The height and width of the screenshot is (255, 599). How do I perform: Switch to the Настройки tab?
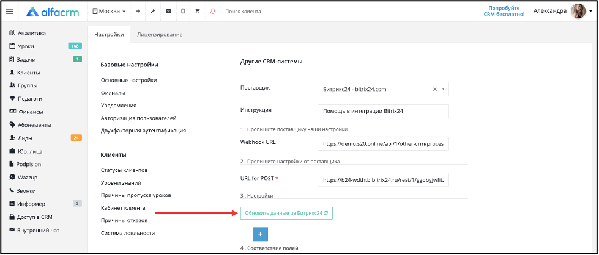tap(109, 34)
